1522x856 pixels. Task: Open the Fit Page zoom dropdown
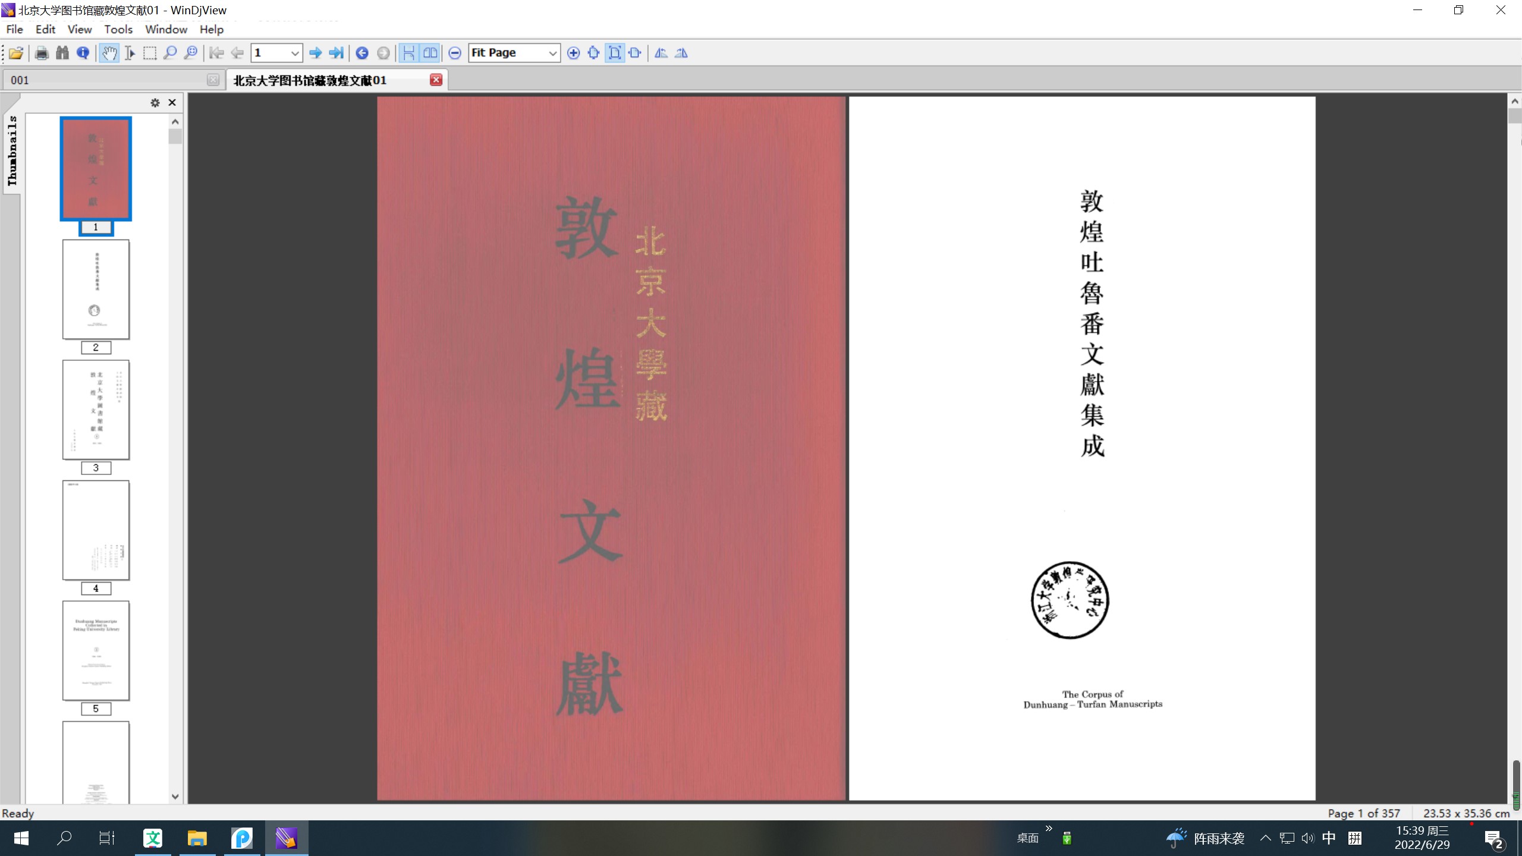(552, 53)
